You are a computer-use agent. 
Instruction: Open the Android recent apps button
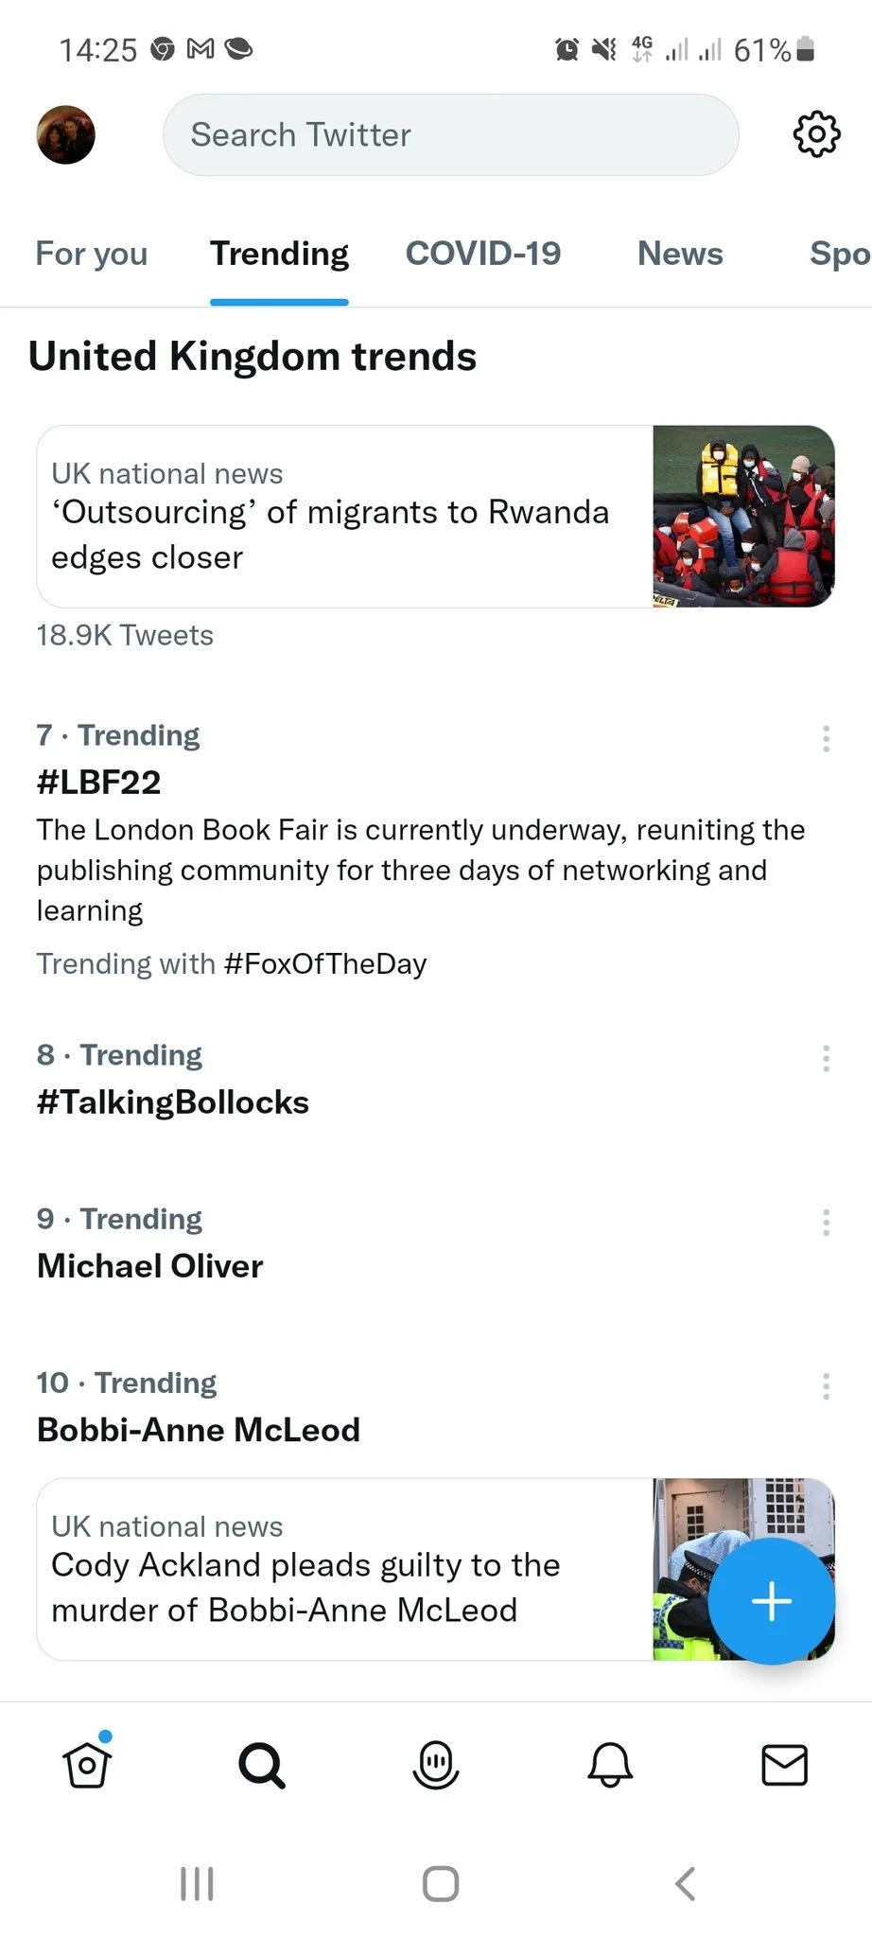(x=197, y=1883)
